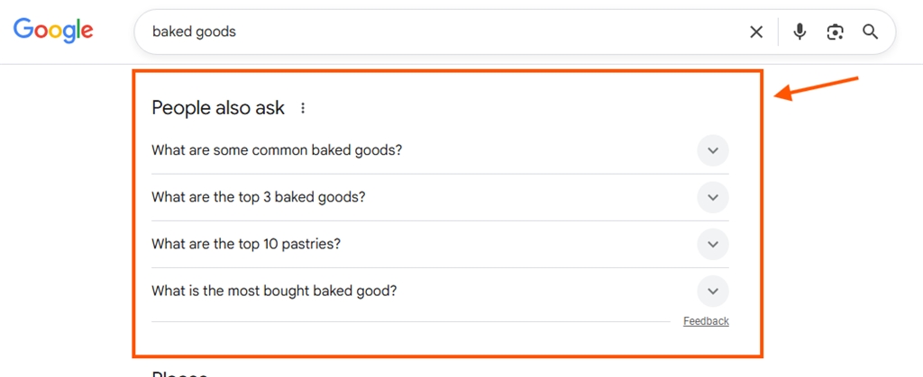Open Google Lens image search icon
Screen dimensions: 923x377
(x=835, y=32)
